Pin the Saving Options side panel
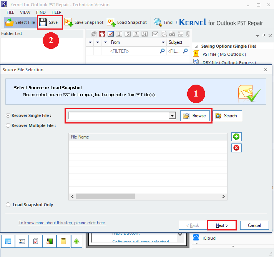274x257 pixels. pyautogui.click(x=264, y=35)
